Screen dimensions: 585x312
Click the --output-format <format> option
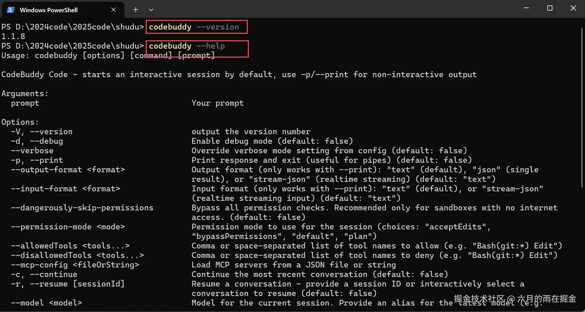click(68, 170)
